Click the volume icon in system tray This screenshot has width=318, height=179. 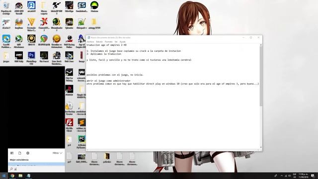[x=290, y=176]
